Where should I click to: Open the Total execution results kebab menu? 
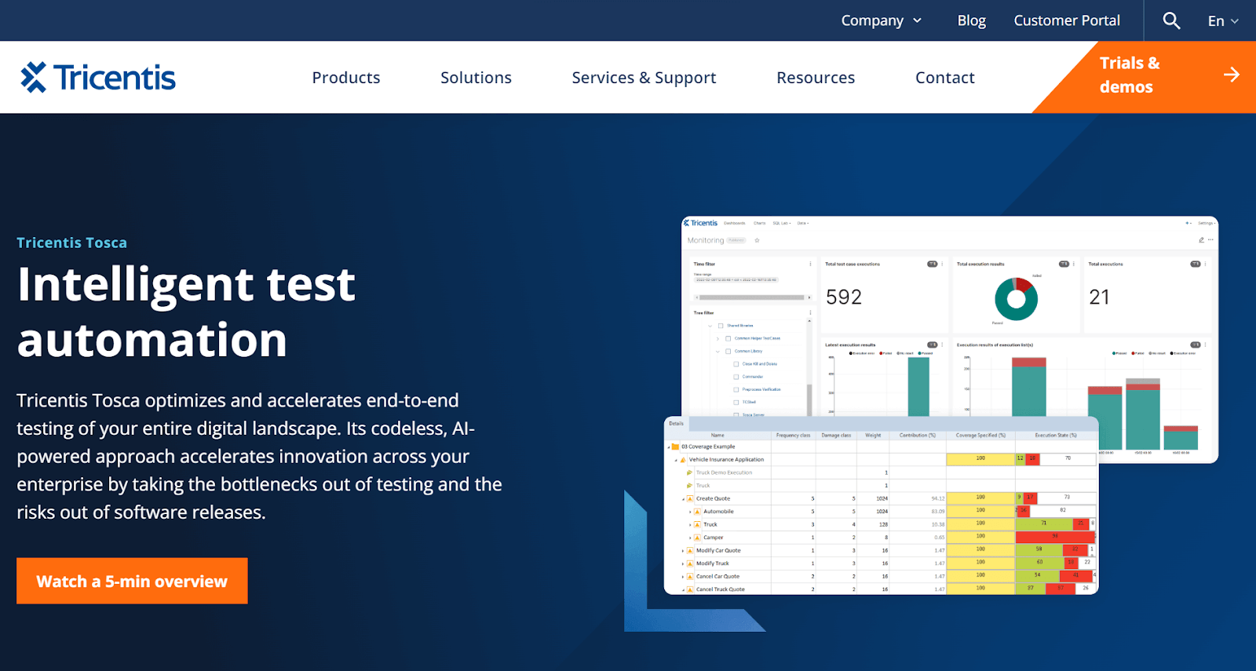point(1074,264)
